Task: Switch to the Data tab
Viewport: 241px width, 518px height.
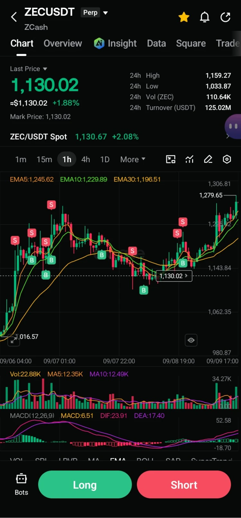Action: point(156,43)
